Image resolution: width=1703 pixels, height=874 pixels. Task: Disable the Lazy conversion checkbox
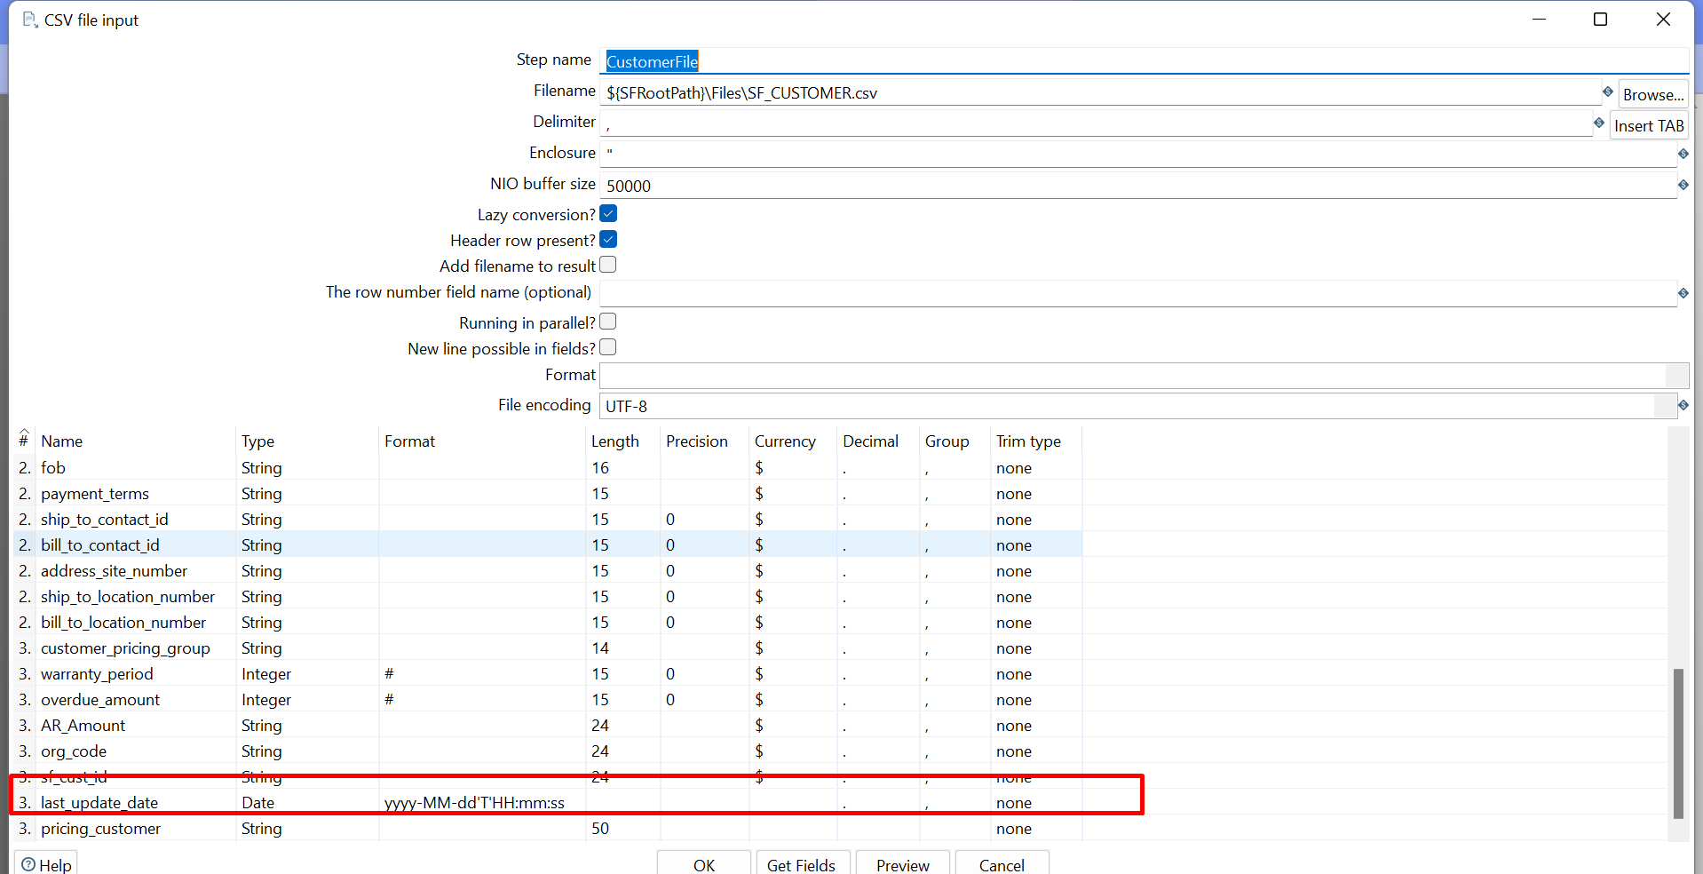coord(608,214)
